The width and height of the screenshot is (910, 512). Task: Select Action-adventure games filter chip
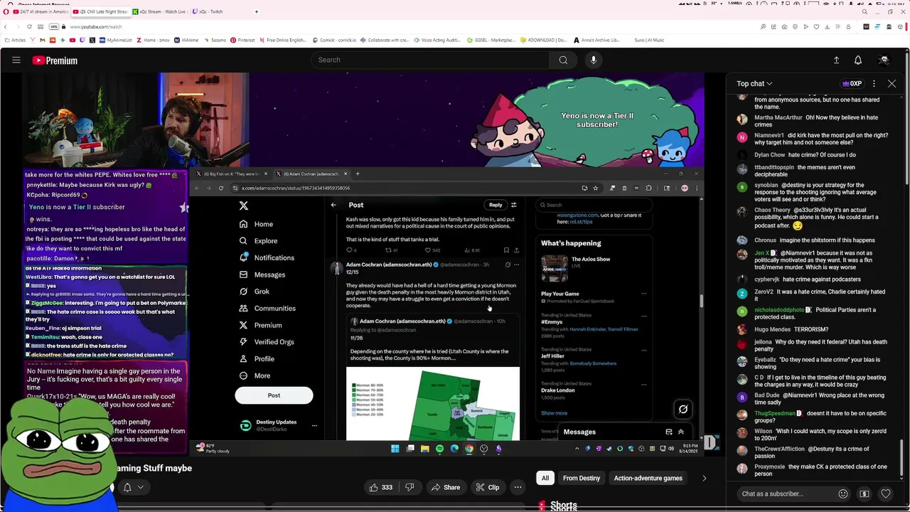click(648, 478)
